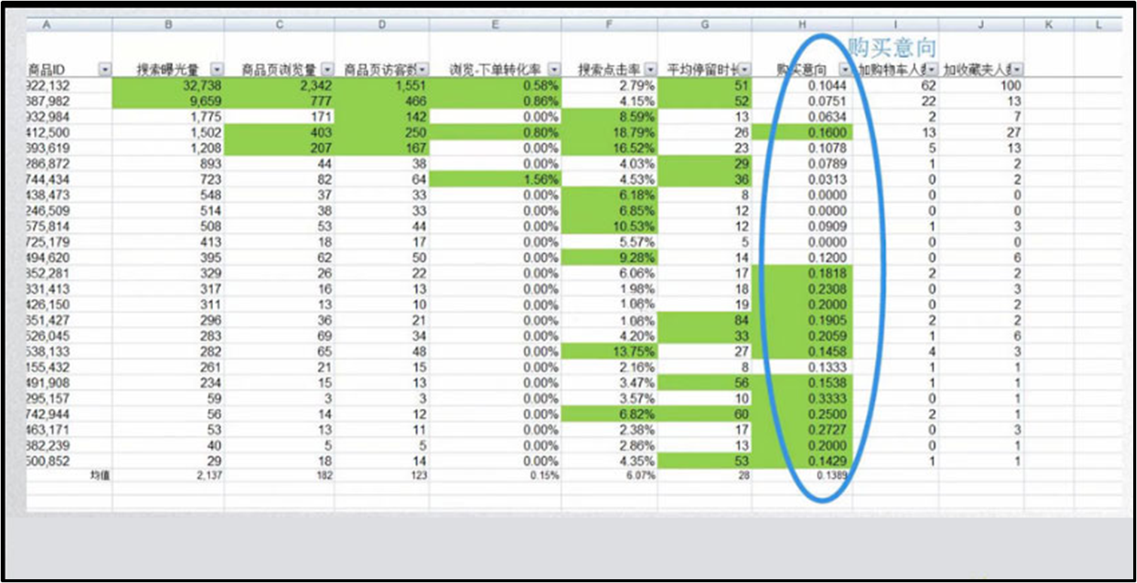
Task: Open the 商品ID filter dropdown
Action: 105,69
